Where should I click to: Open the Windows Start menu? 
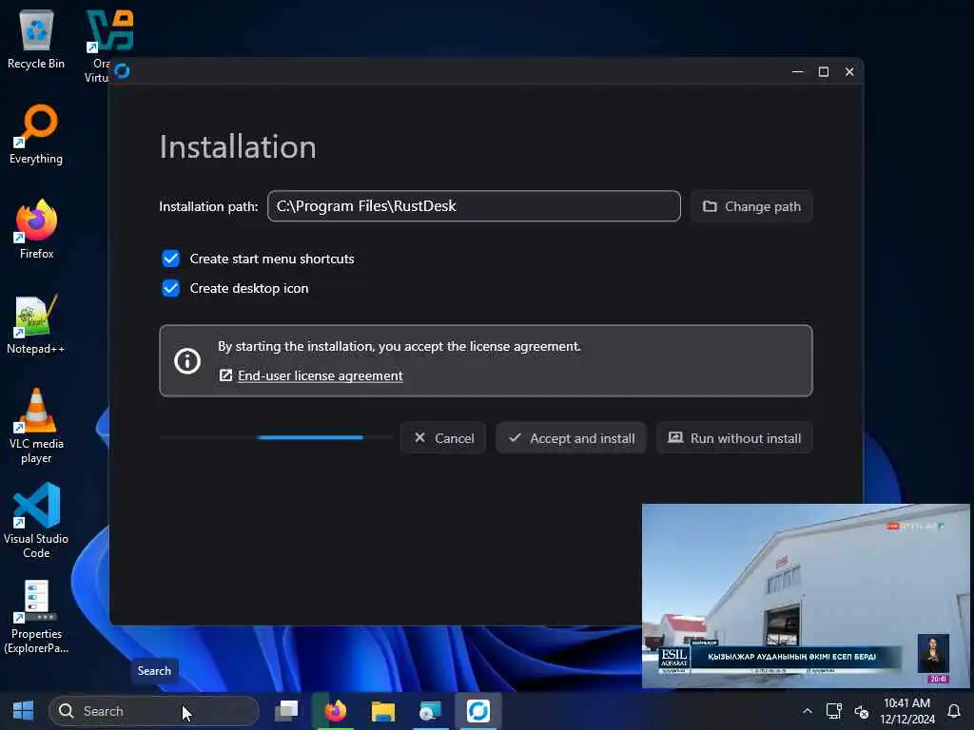[x=23, y=711]
